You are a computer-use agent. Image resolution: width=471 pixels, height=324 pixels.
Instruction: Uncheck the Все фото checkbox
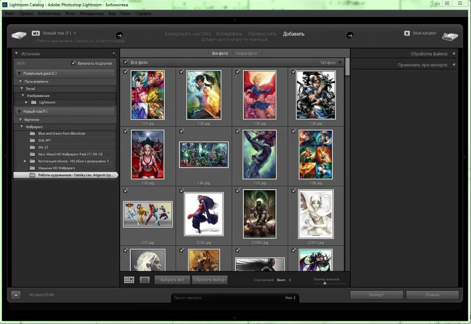click(x=126, y=62)
